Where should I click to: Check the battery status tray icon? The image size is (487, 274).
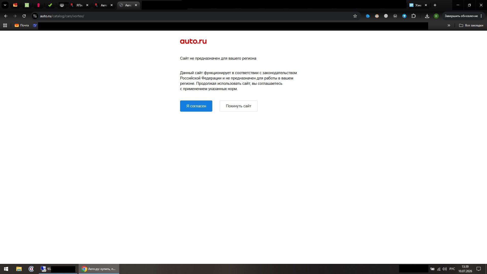(x=432, y=269)
